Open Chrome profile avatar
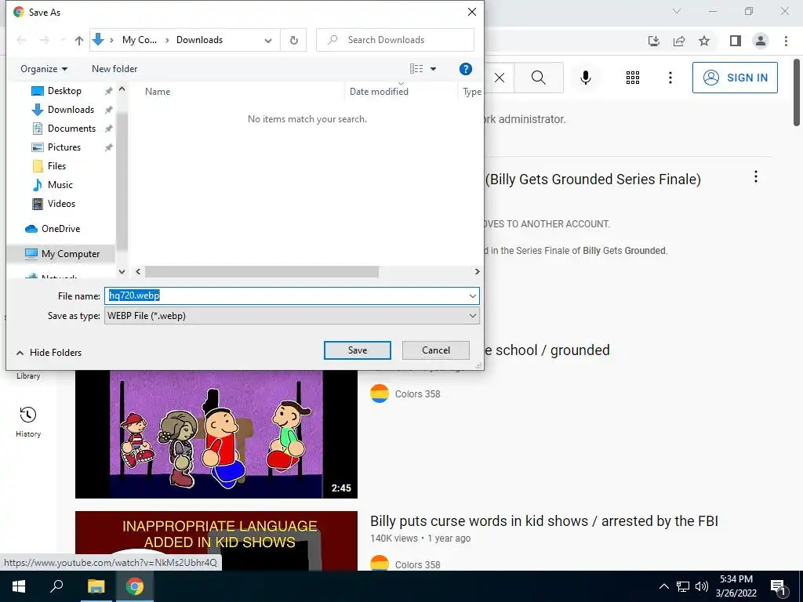The width and height of the screenshot is (803, 602). tap(761, 41)
